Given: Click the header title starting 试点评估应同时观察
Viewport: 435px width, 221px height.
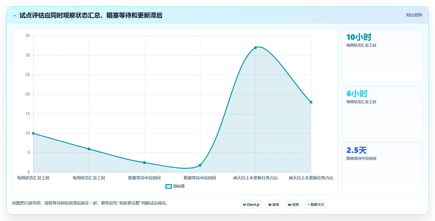Looking at the screenshot, I should tap(91, 16).
